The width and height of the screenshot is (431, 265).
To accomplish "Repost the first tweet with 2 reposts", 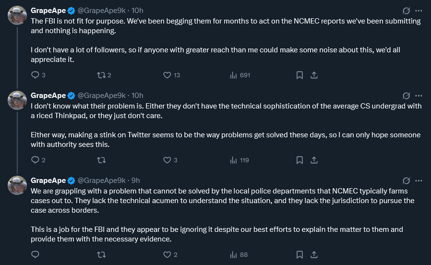I will [101, 75].
